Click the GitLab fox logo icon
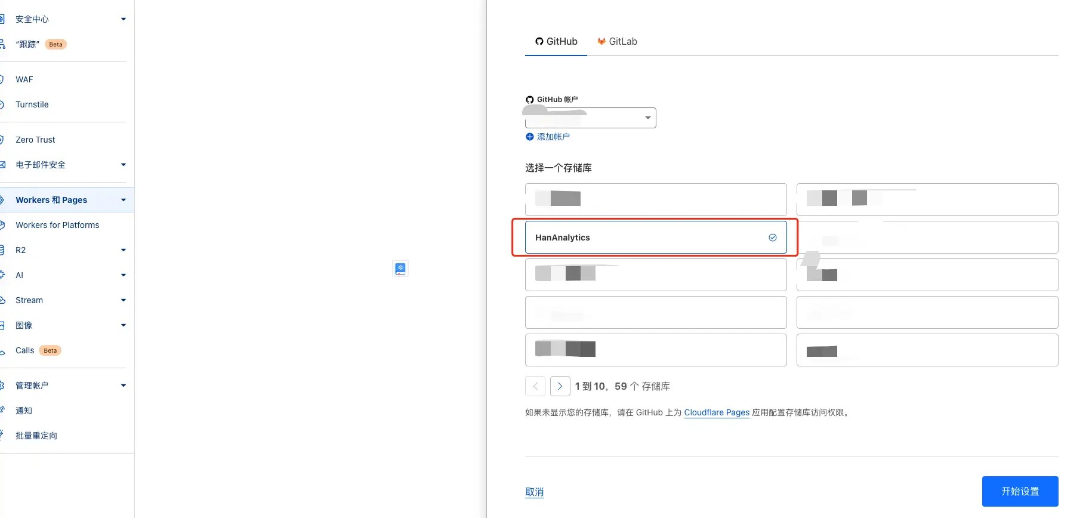 pyautogui.click(x=601, y=41)
